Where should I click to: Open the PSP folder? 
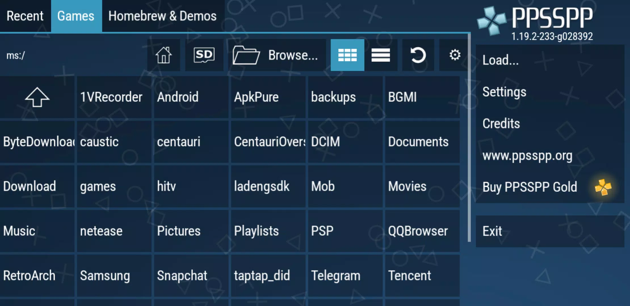point(345,231)
